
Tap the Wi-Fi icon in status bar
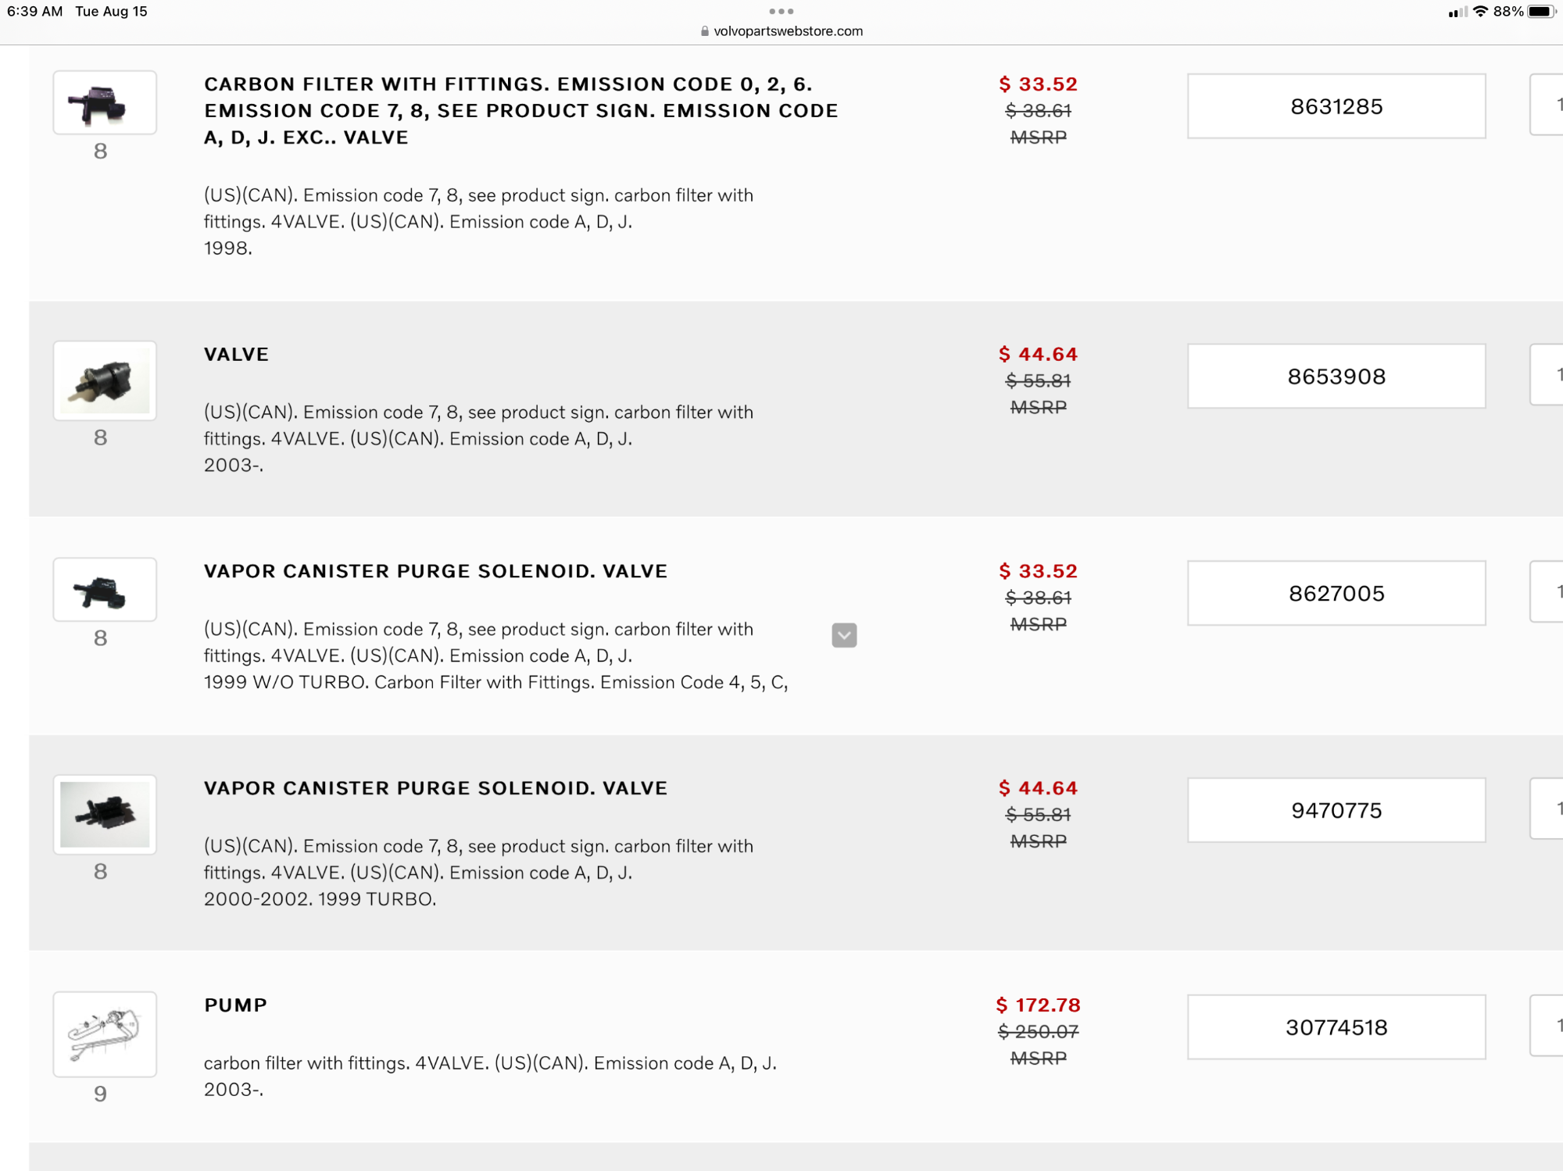coord(1480,12)
